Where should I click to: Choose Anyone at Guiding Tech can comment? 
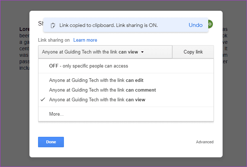coord(126,90)
